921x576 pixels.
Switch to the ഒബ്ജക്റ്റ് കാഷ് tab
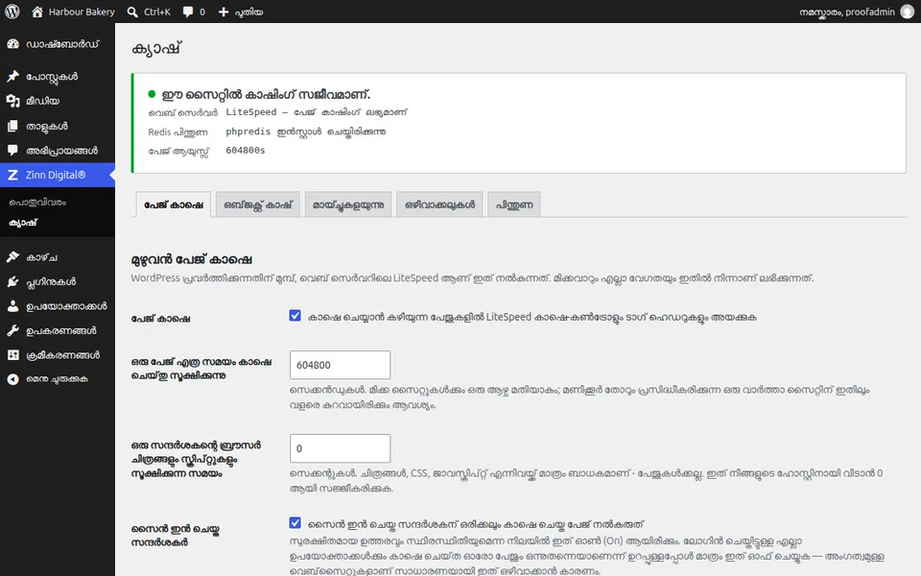258,204
